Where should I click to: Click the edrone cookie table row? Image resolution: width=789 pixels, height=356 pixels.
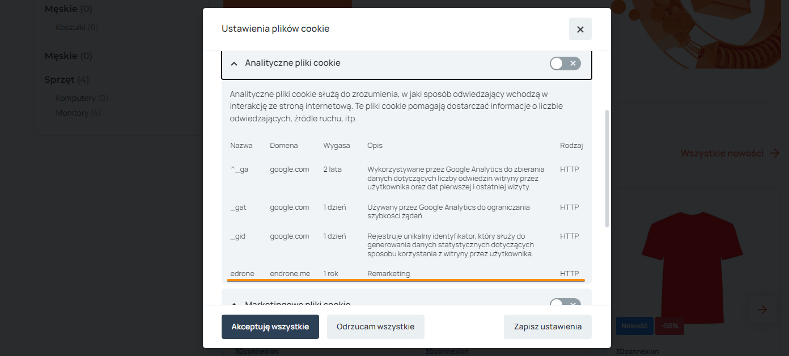pos(406,274)
